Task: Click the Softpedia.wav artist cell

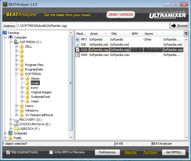Action: [99, 55]
